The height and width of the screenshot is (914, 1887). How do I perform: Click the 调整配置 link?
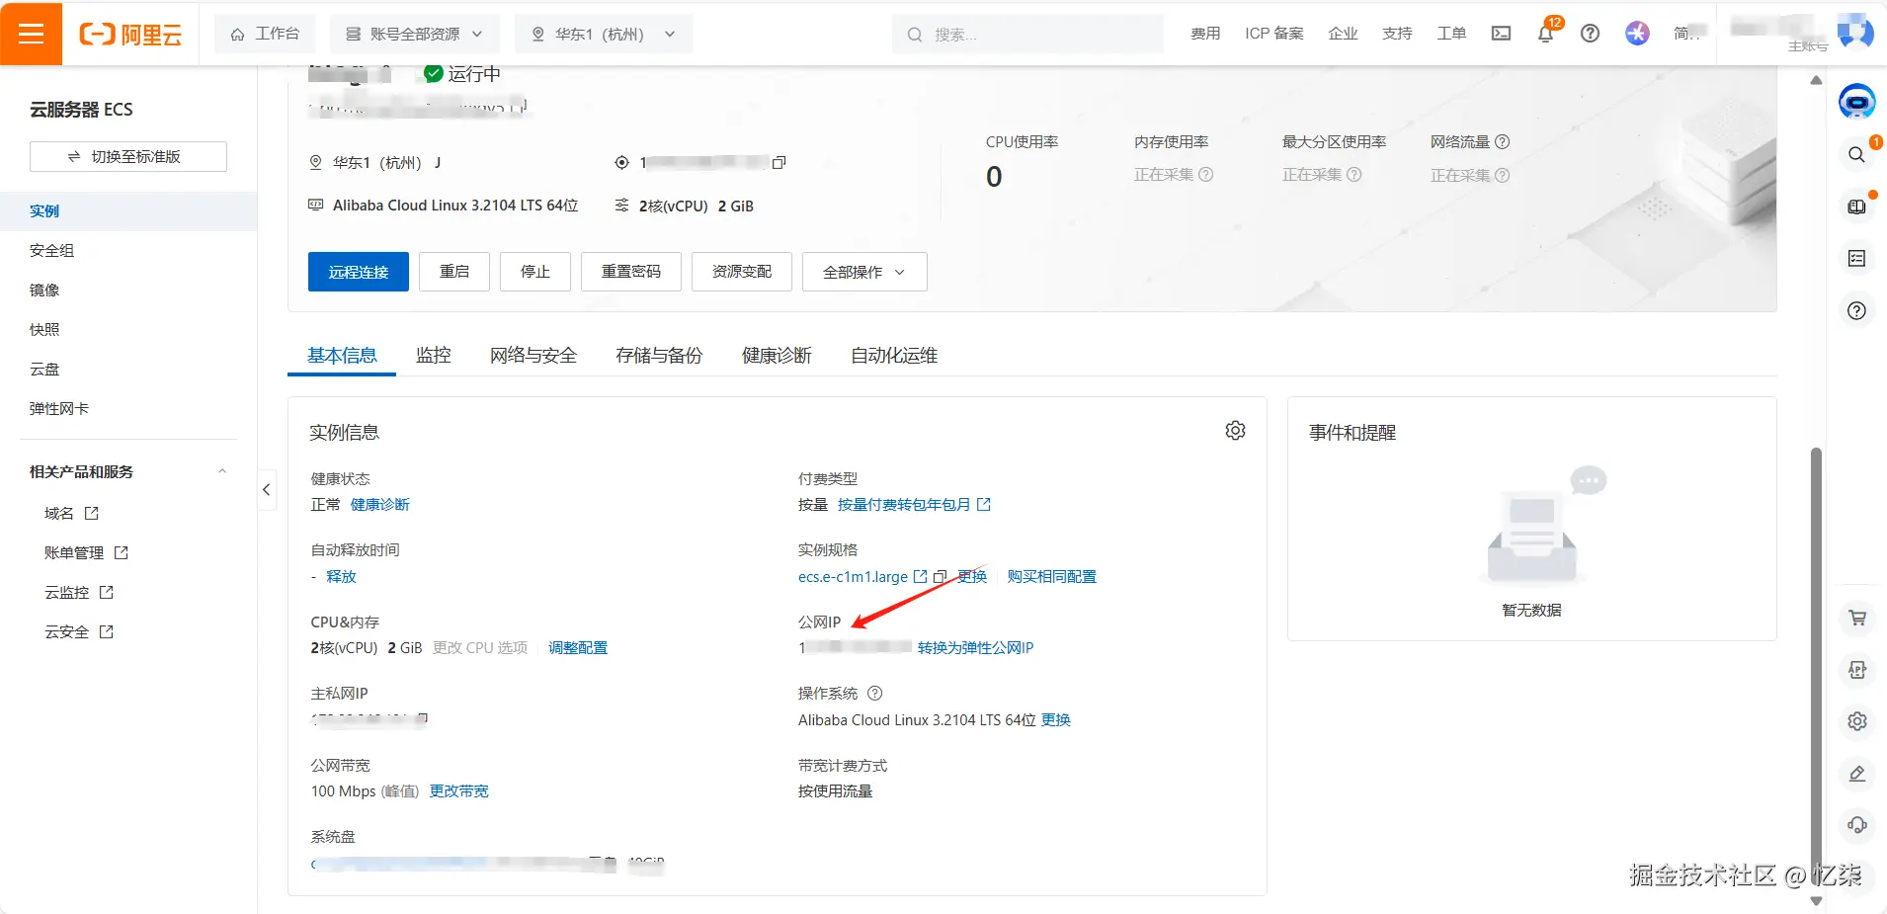coord(578,648)
